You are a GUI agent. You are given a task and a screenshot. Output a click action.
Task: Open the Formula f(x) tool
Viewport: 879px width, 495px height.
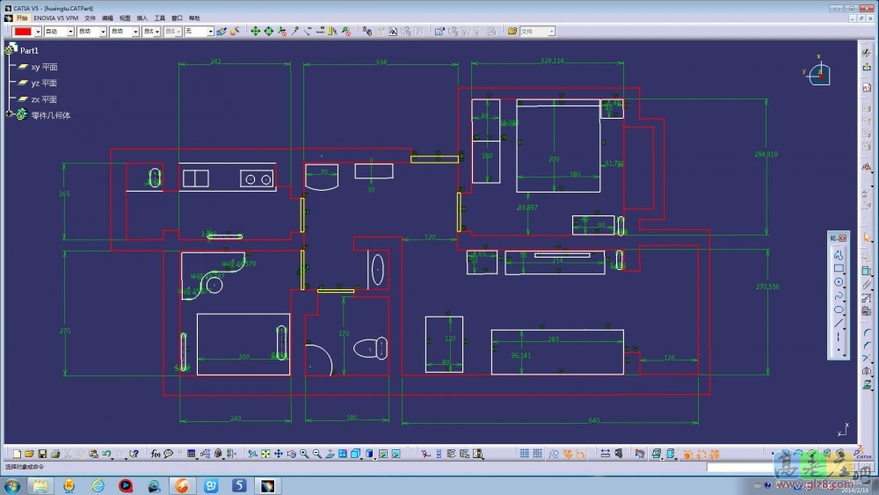[156, 454]
